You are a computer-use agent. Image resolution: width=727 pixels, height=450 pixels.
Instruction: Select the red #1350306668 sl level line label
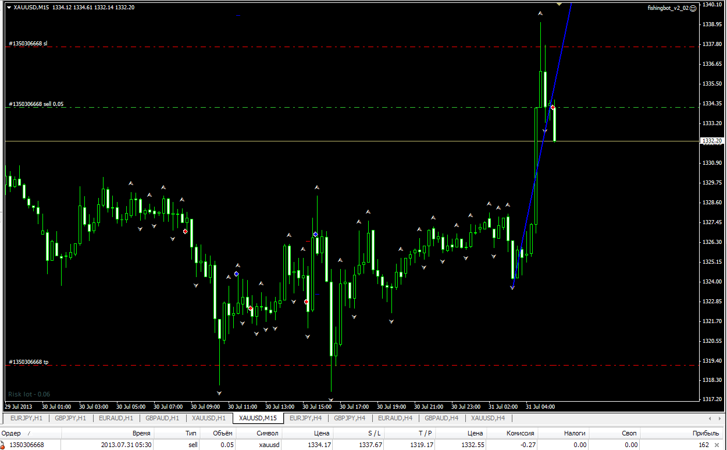28,44
